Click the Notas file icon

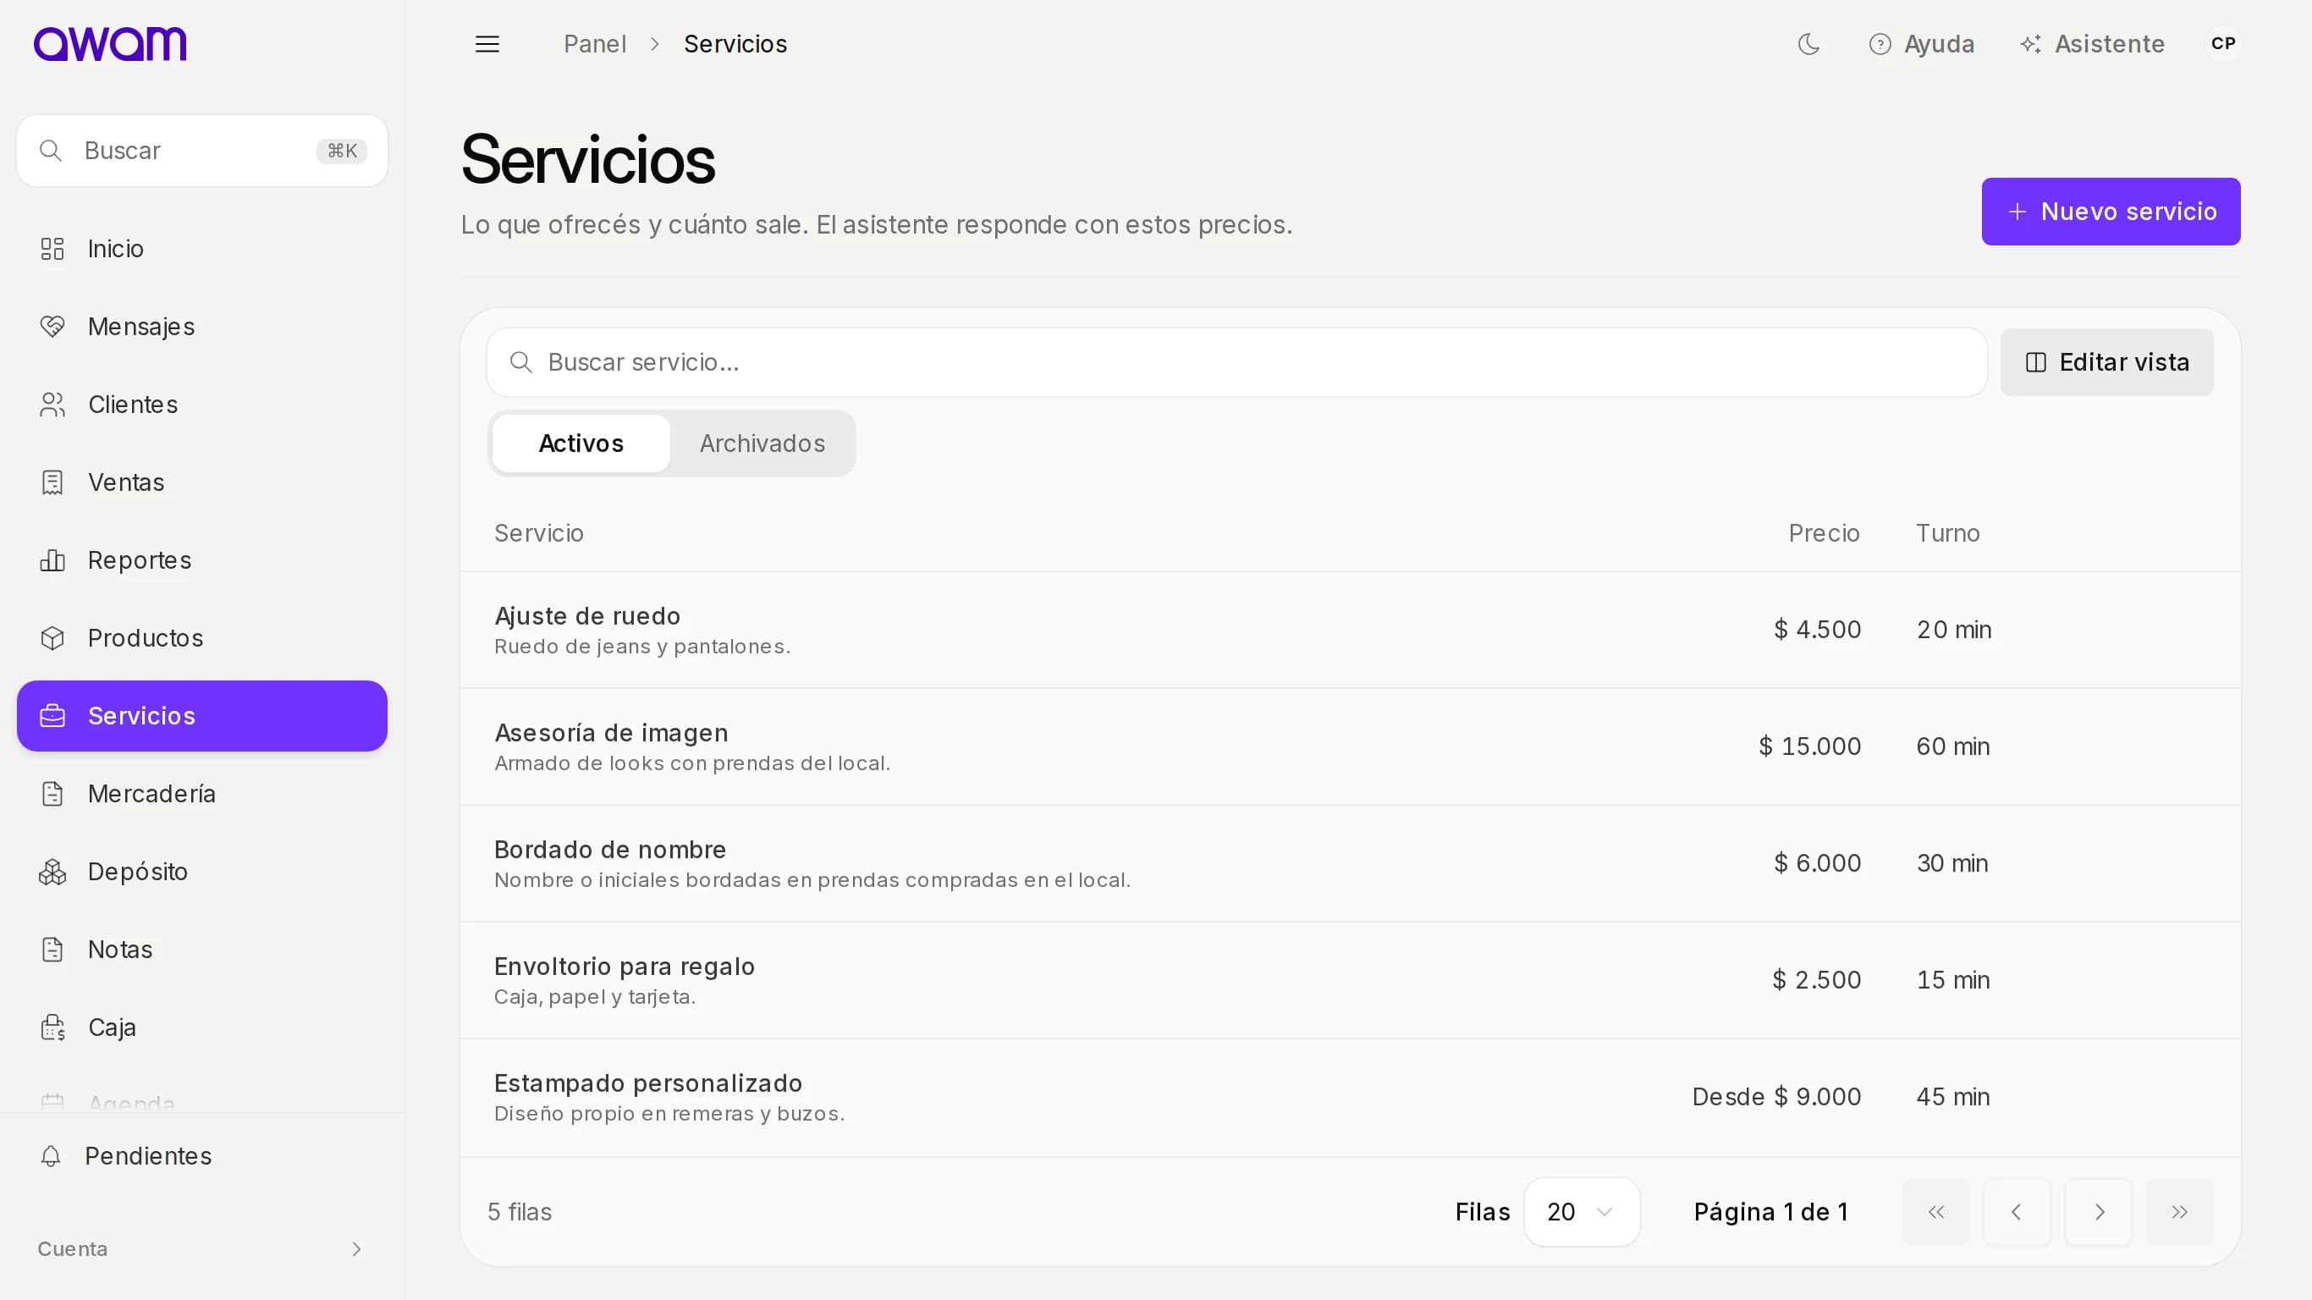pyautogui.click(x=53, y=949)
